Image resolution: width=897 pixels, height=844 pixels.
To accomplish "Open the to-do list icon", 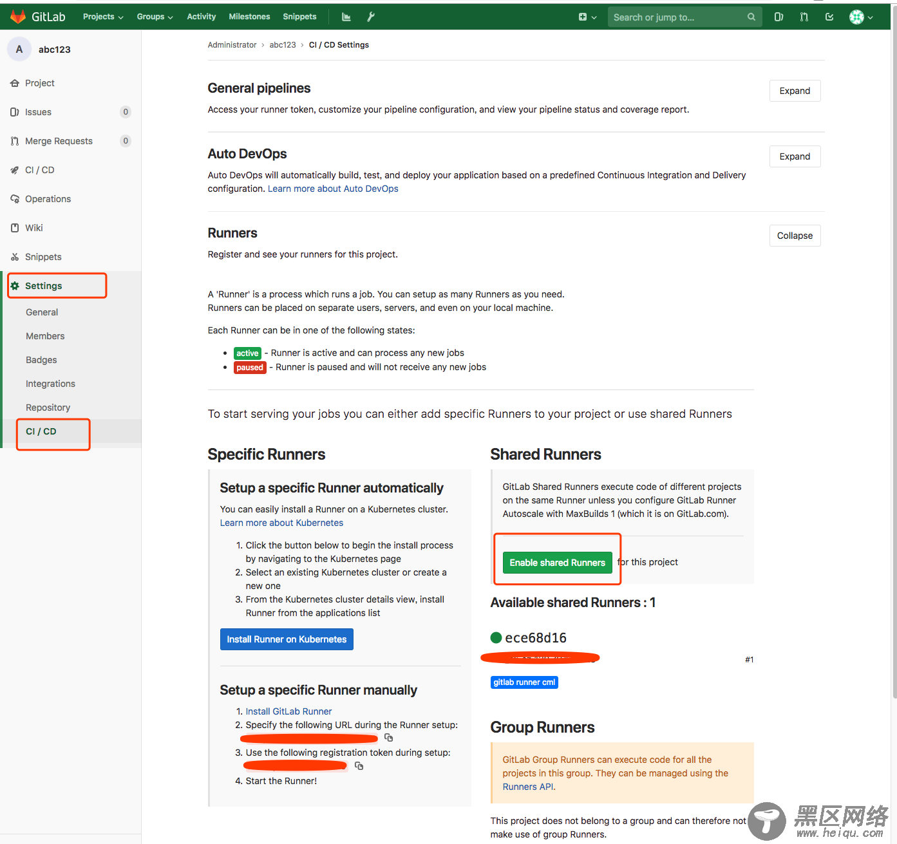I will (x=829, y=17).
